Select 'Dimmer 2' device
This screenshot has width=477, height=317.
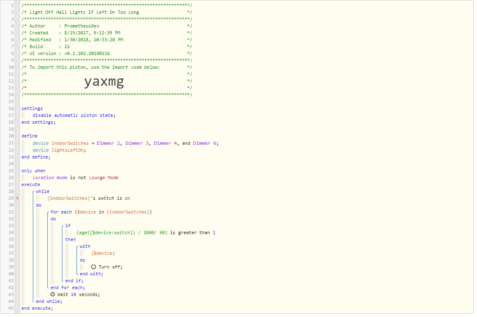pyautogui.click(x=108, y=143)
